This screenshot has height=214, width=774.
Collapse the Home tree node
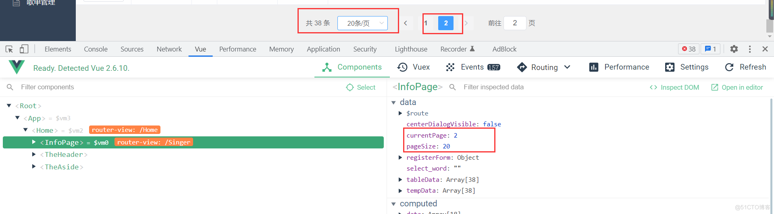[25, 130]
